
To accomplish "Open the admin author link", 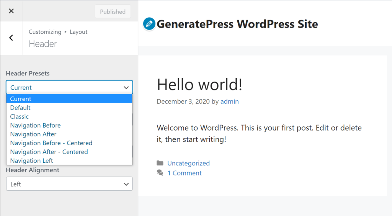I will pos(229,101).
